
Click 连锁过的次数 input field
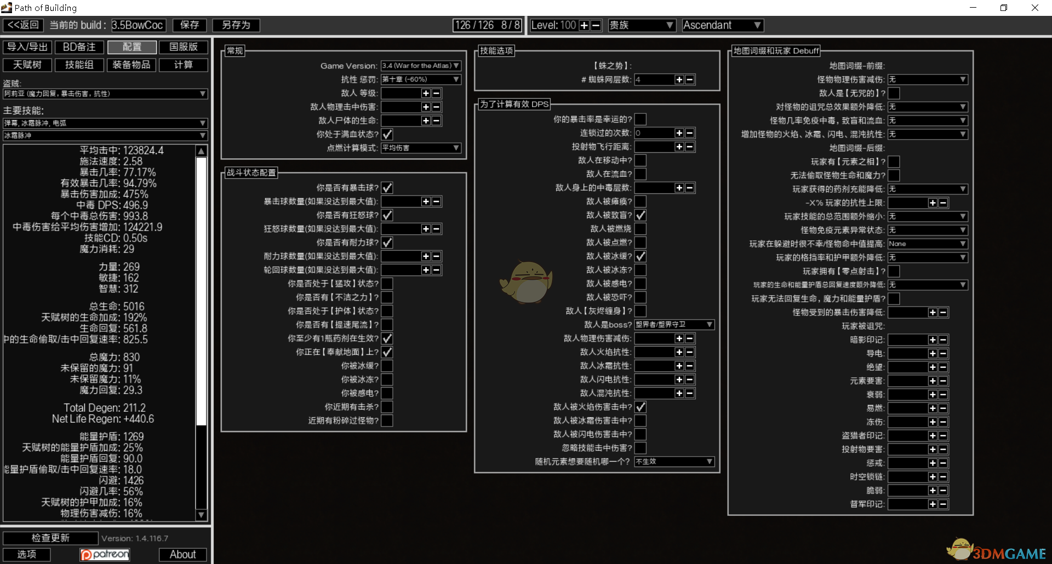point(654,133)
